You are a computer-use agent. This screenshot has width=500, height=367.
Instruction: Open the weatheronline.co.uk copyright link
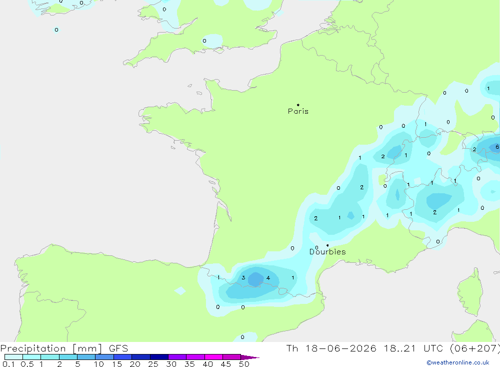pos(458,362)
